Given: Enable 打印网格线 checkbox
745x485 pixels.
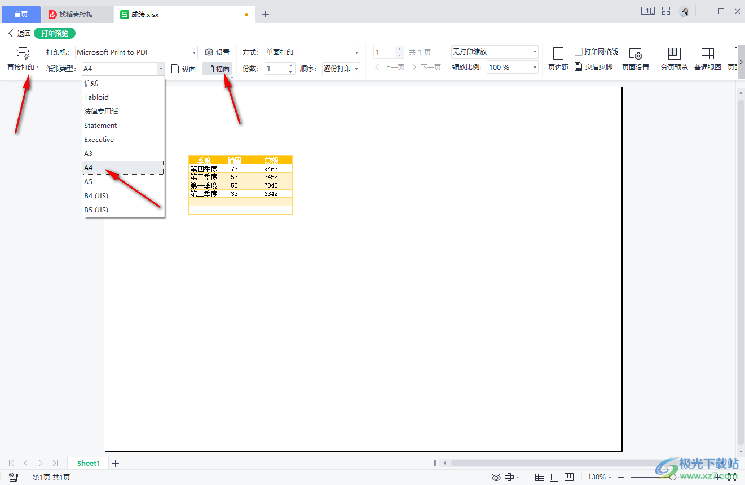Looking at the screenshot, I should (579, 52).
